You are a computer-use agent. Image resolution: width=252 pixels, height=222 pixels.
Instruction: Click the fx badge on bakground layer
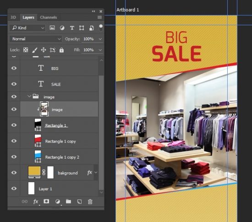89,173
